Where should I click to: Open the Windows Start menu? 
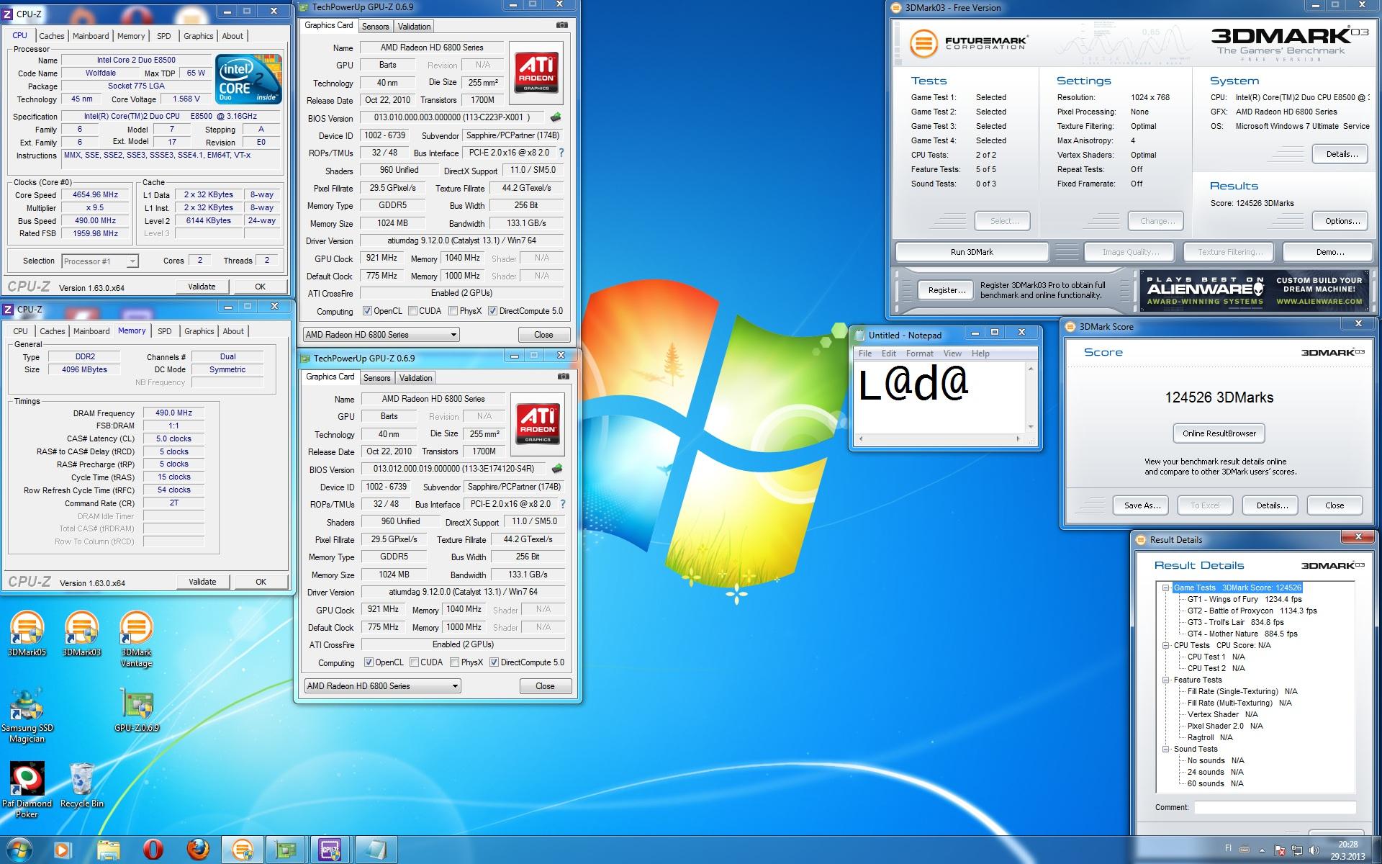click(x=19, y=850)
